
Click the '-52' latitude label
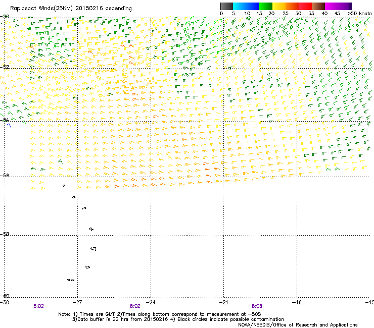click(x=5, y=67)
